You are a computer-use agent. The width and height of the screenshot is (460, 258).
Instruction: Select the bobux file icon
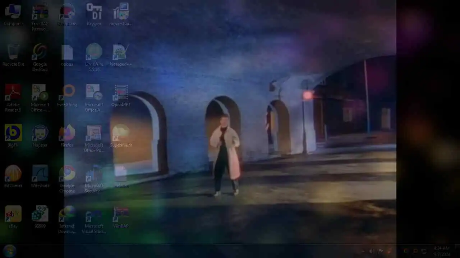click(67, 56)
